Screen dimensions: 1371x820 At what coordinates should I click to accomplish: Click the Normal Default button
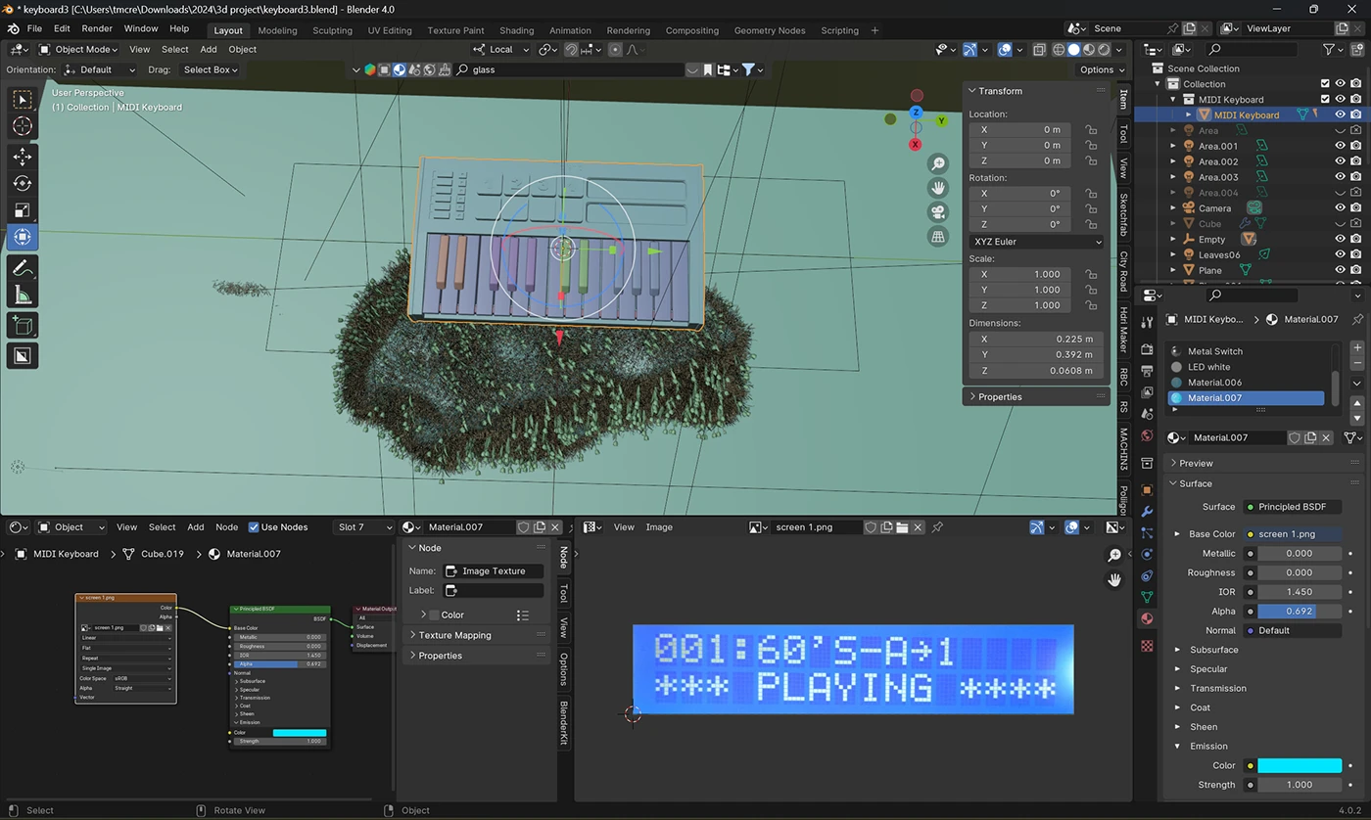tap(1293, 630)
